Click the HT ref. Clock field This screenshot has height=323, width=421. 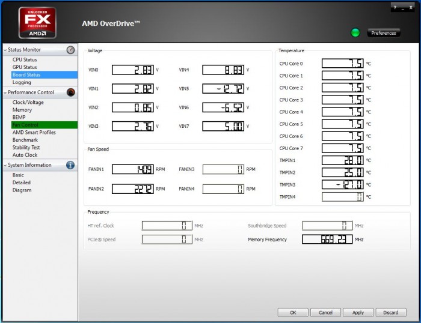167,225
